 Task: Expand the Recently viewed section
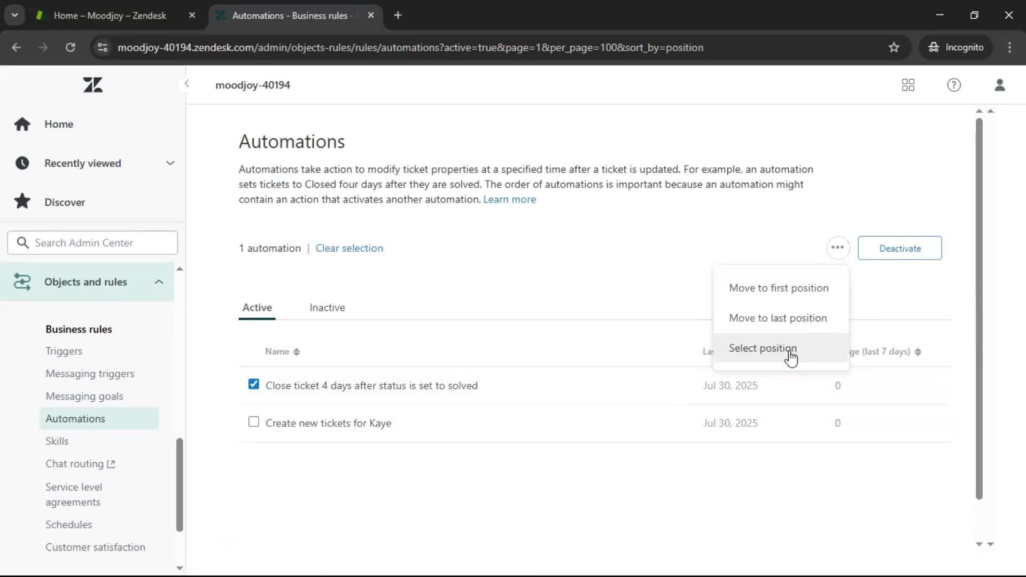point(170,163)
